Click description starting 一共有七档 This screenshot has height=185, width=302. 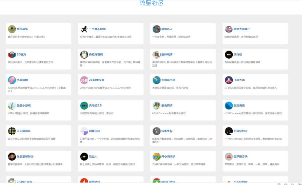(x=171, y=37)
